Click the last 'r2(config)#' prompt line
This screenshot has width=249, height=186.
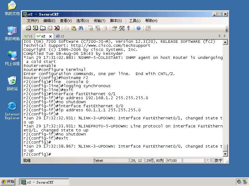click(x=37, y=154)
